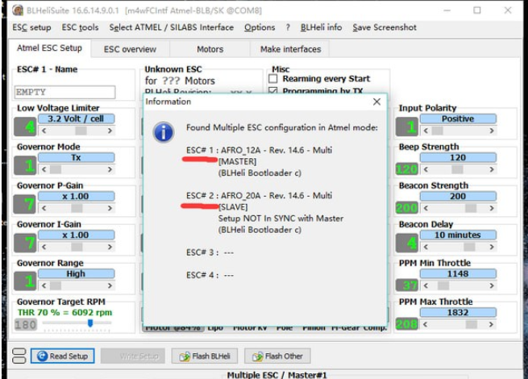Viewport: 528px width, 379px height.
Task: Increase Governor I-Gain with right arrow
Action: 110,247
